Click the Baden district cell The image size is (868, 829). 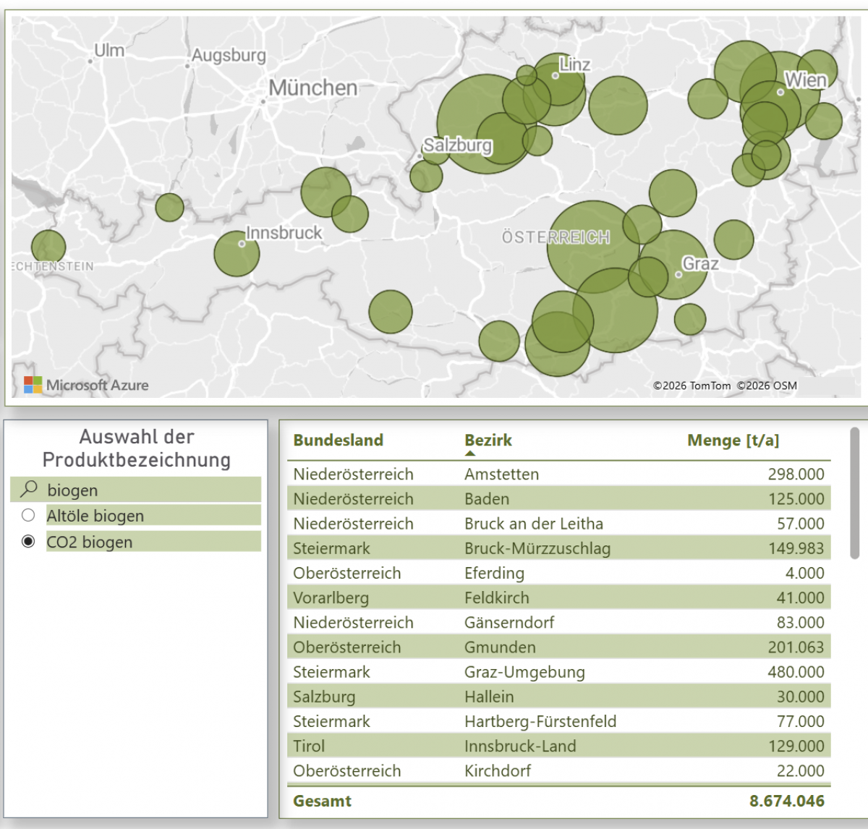tap(487, 498)
